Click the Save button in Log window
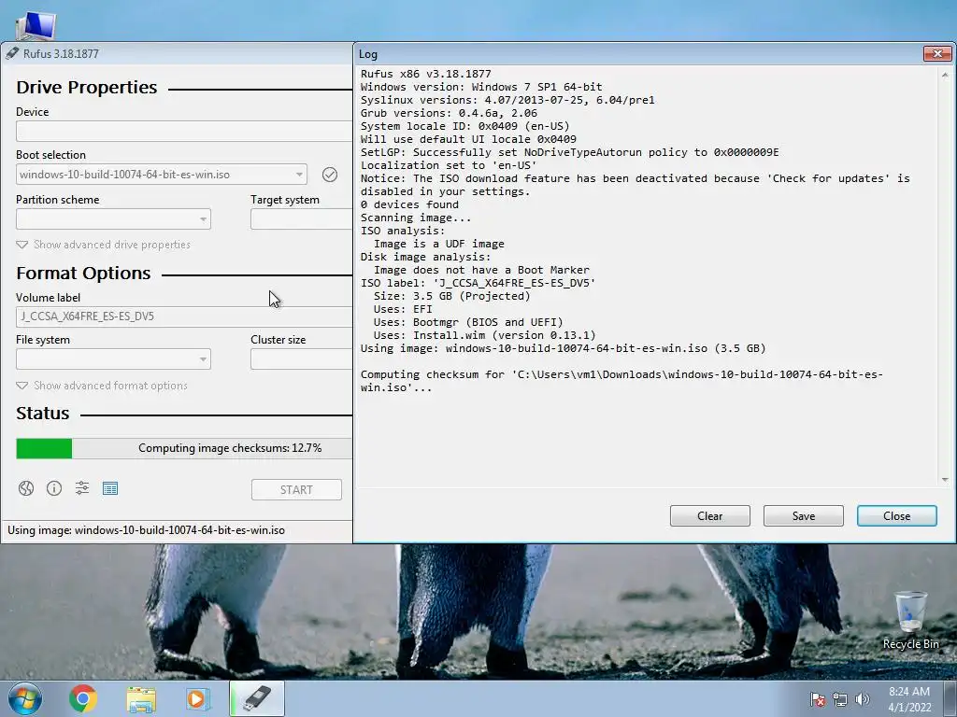Viewport: 957px width, 717px height. (x=803, y=515)
